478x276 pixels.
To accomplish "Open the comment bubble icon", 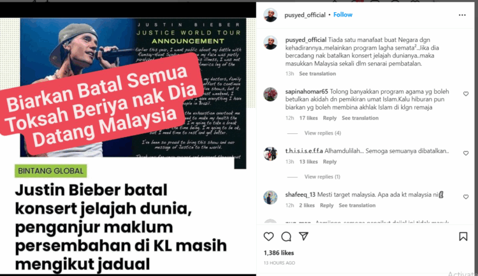I will (286, 236).
